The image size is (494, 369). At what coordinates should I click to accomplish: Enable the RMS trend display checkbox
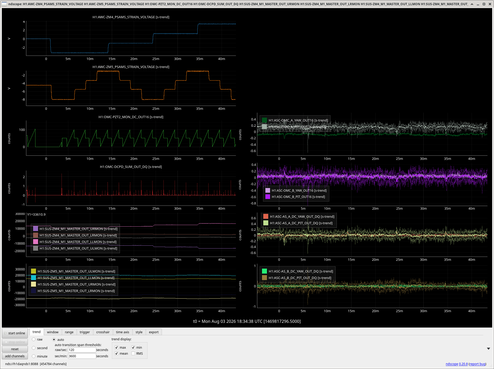click(133, 353)
